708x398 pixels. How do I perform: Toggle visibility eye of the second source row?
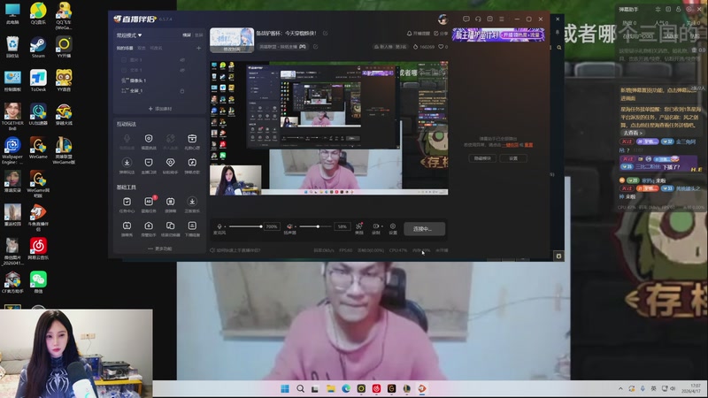[182, 70]
